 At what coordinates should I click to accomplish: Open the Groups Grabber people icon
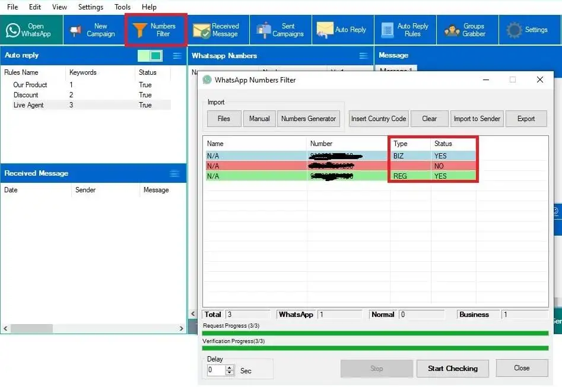click(452, 31)
